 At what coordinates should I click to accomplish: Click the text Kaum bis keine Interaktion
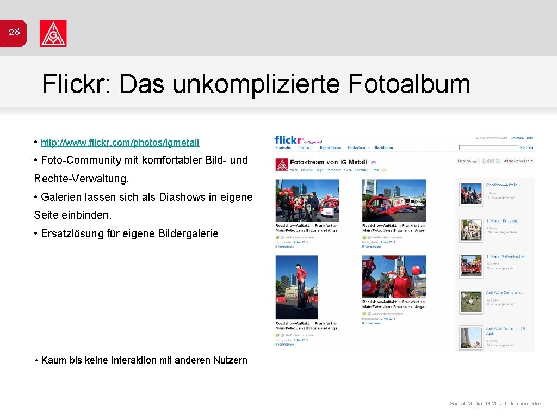point(144,360)
